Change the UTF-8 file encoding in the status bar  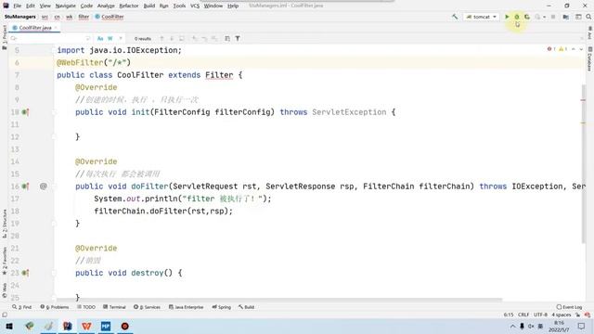[x=540, y=315]
